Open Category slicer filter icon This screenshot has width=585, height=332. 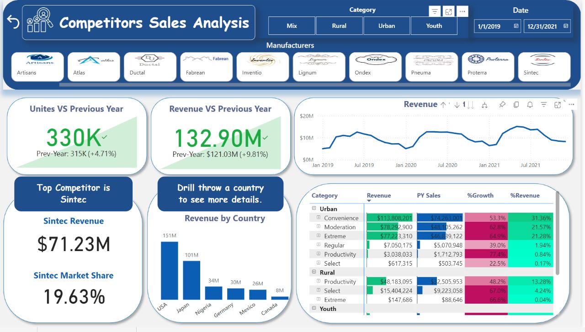(x=435, y=12)
